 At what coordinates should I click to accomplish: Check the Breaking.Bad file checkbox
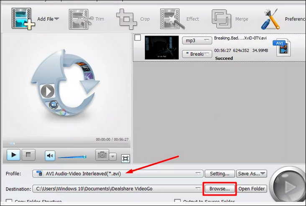(138, 38)
